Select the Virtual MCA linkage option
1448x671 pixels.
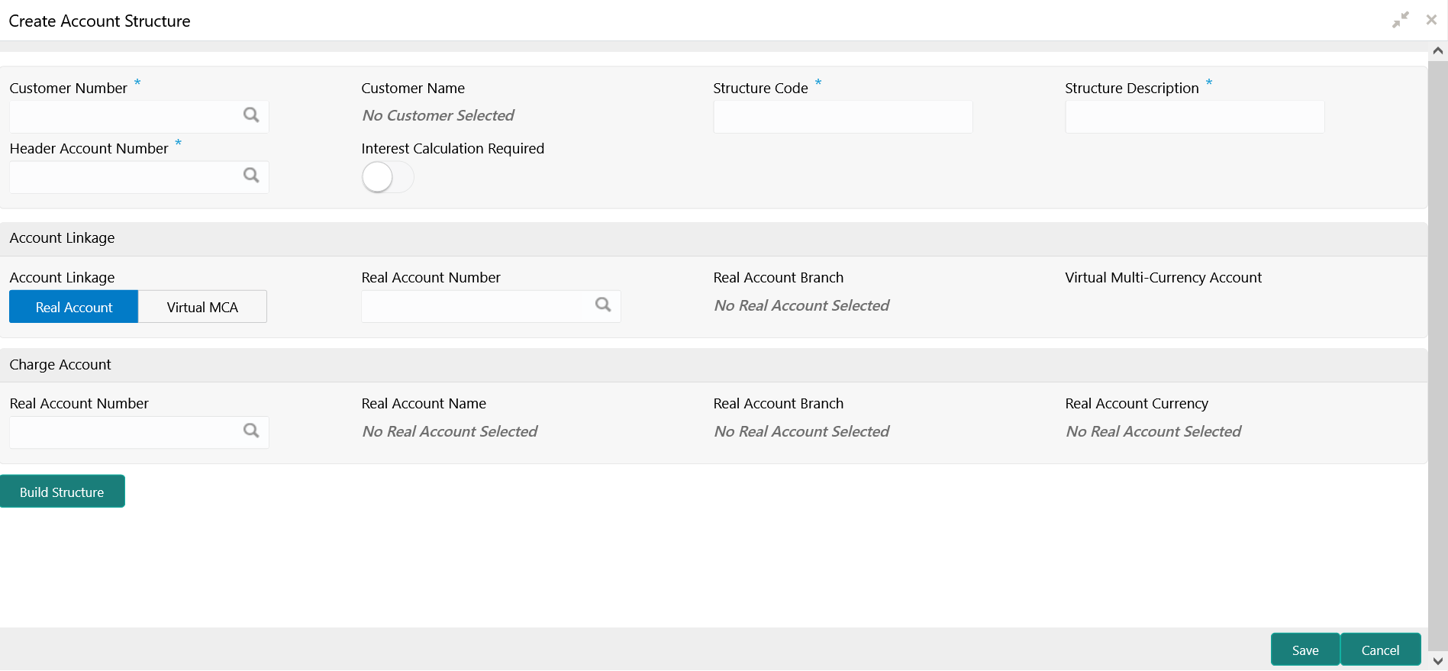coord(202,307)
